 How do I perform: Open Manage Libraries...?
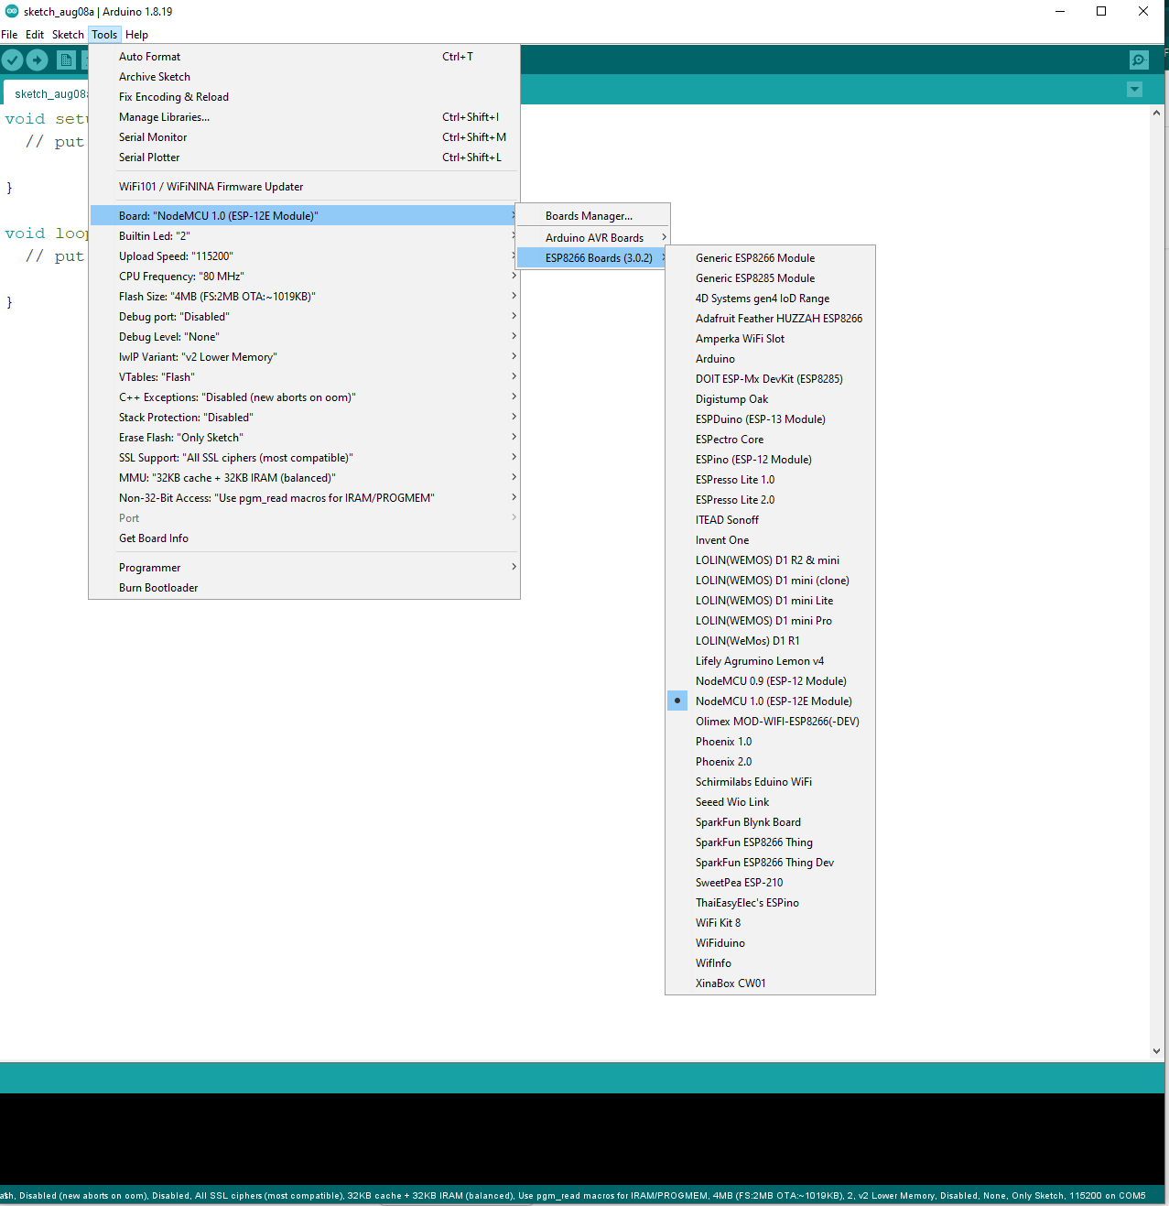click(304, 117)
